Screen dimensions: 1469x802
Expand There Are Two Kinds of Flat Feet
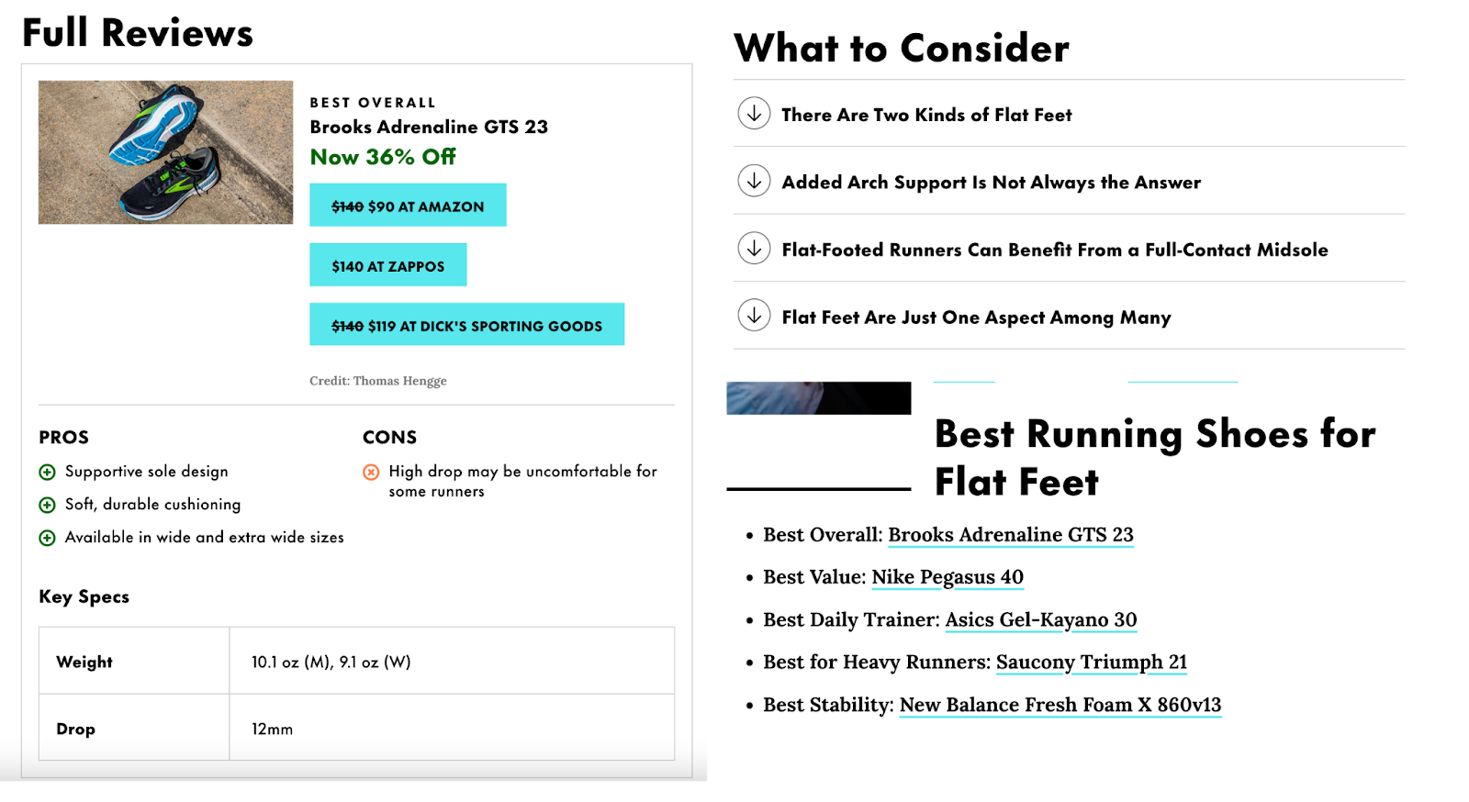(x=1069, y=114)
